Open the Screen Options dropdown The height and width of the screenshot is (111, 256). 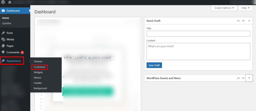pos(224,8)
